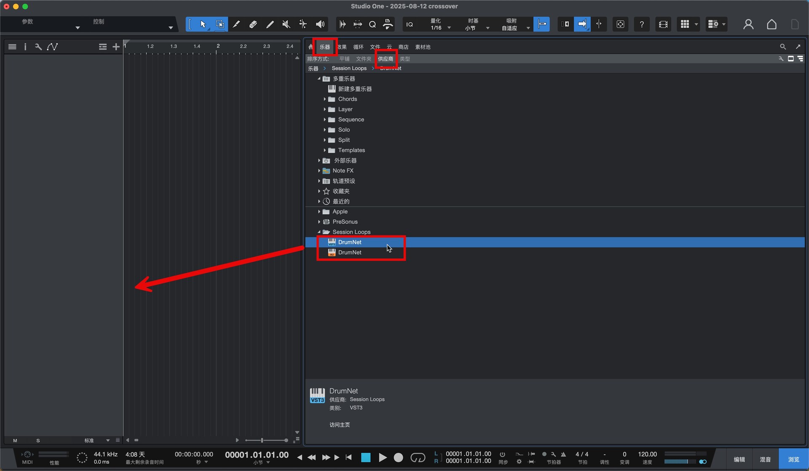Open the 混音 view button

coord(765,459)
